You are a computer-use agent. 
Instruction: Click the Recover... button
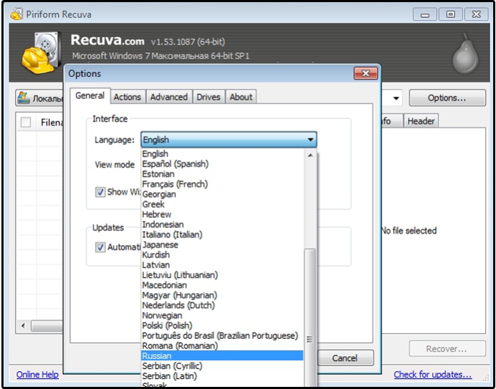click(447, 349)
